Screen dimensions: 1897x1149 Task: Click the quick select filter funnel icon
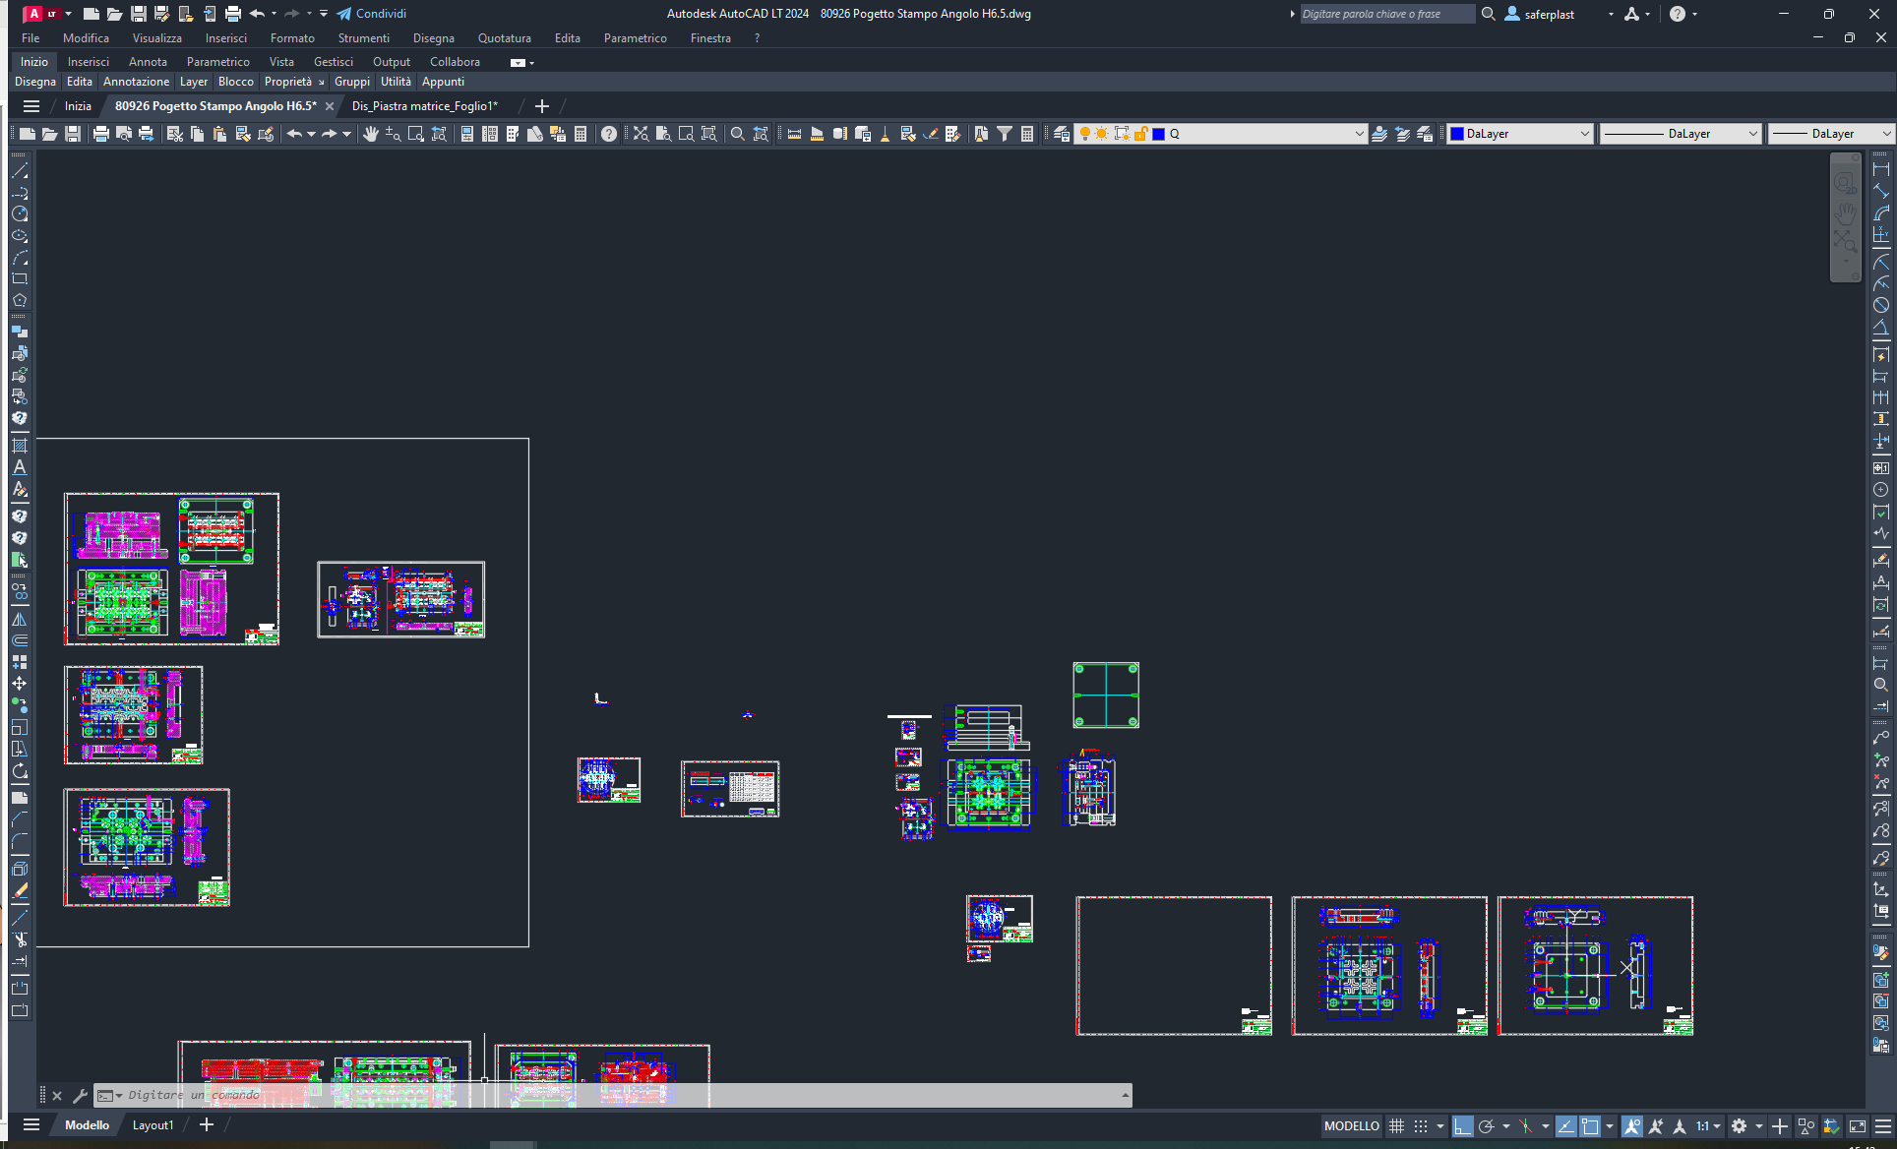1005,134
